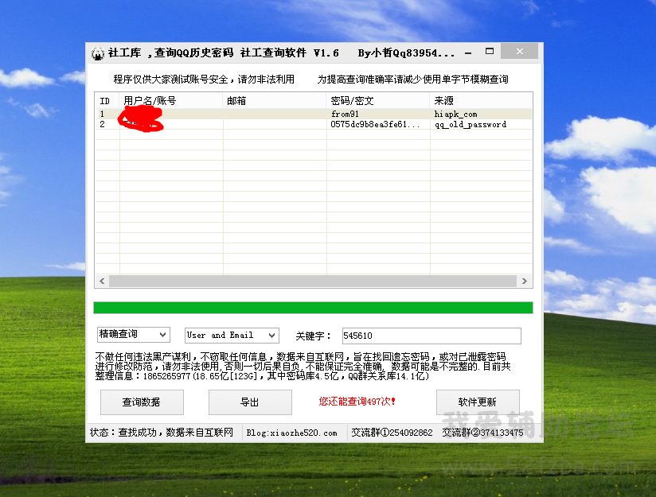Screen dimensions: 656x497
Task: Click the 查询数据 button
Action: click(x=142, y=402)
